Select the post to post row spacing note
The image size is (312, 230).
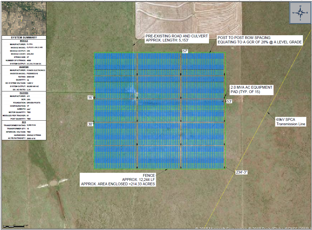pos(259,40)
